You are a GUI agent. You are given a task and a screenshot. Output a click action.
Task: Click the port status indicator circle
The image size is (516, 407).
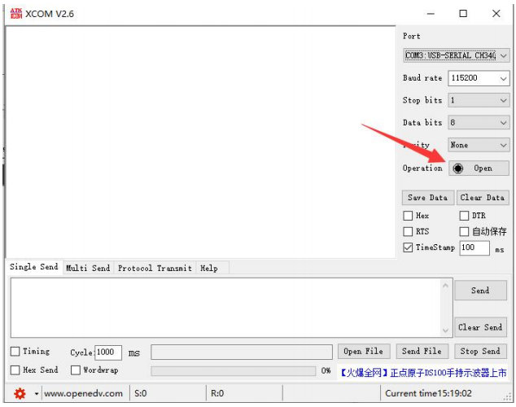pyautogui.click(x=458, y=168)
